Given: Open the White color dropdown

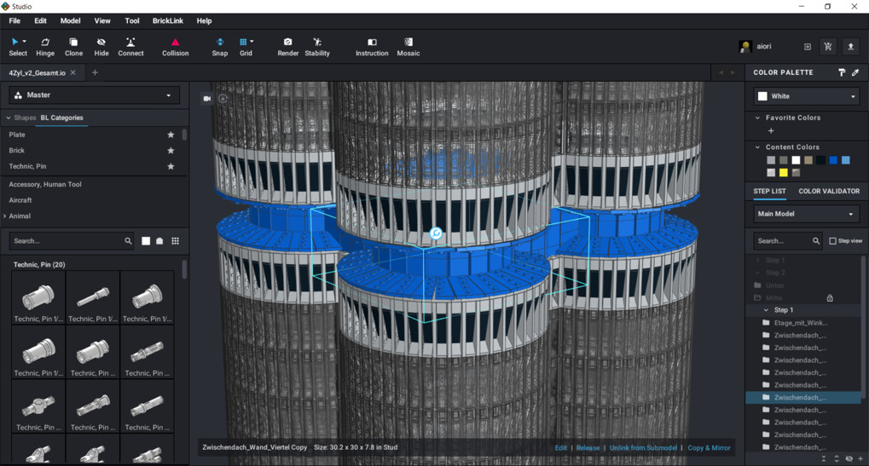Looking at the screenshot, I should pos(806,96).
